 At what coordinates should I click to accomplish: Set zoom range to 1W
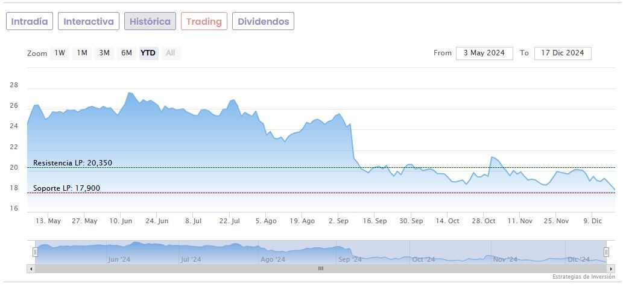click(x=60, y=53)
